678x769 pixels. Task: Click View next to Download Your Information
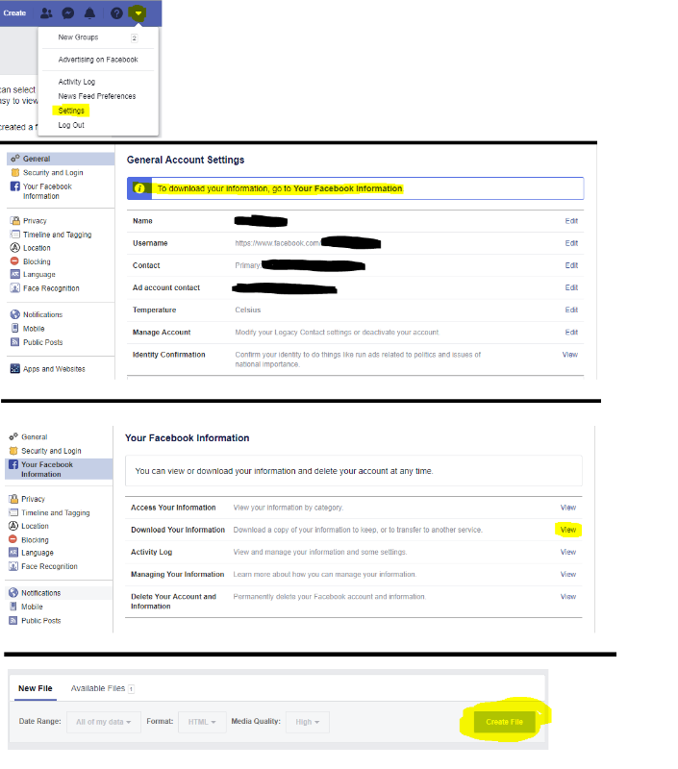(x=567, y=530)
